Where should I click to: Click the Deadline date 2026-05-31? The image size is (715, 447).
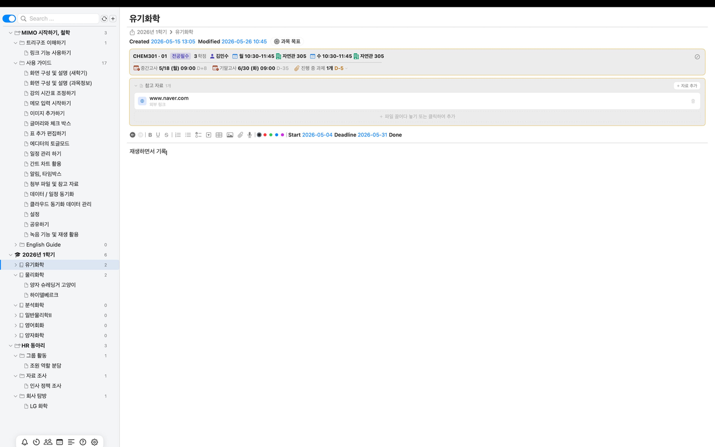click(373, 135)
